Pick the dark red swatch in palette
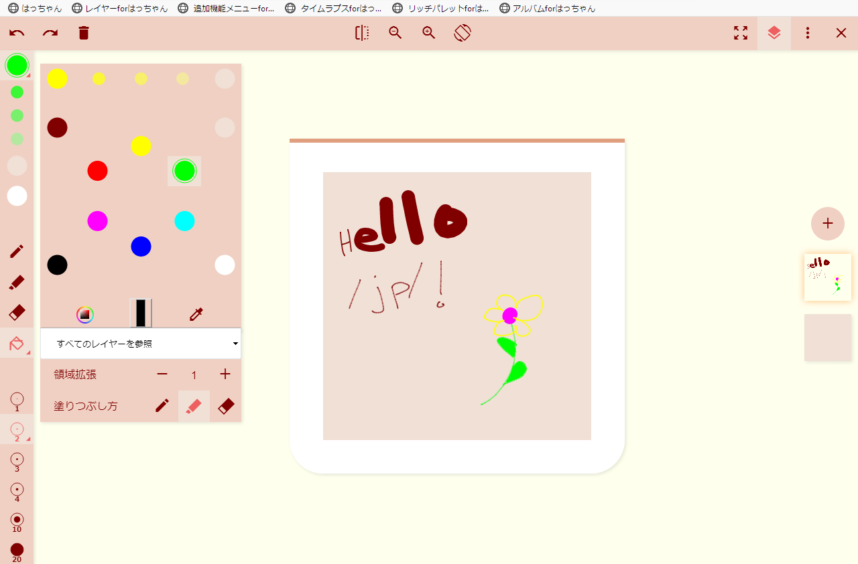 point(57,127)
